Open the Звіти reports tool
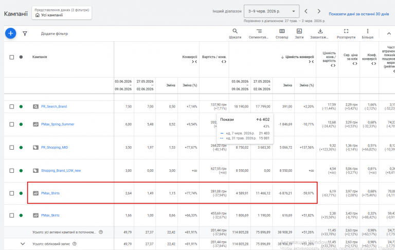Image resolution: width=395 pixels, height=250 pixels. click(x=299, y=33)
